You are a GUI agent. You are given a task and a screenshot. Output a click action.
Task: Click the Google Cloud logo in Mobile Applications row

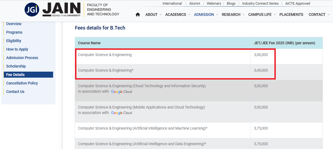(x=122, y=113)
